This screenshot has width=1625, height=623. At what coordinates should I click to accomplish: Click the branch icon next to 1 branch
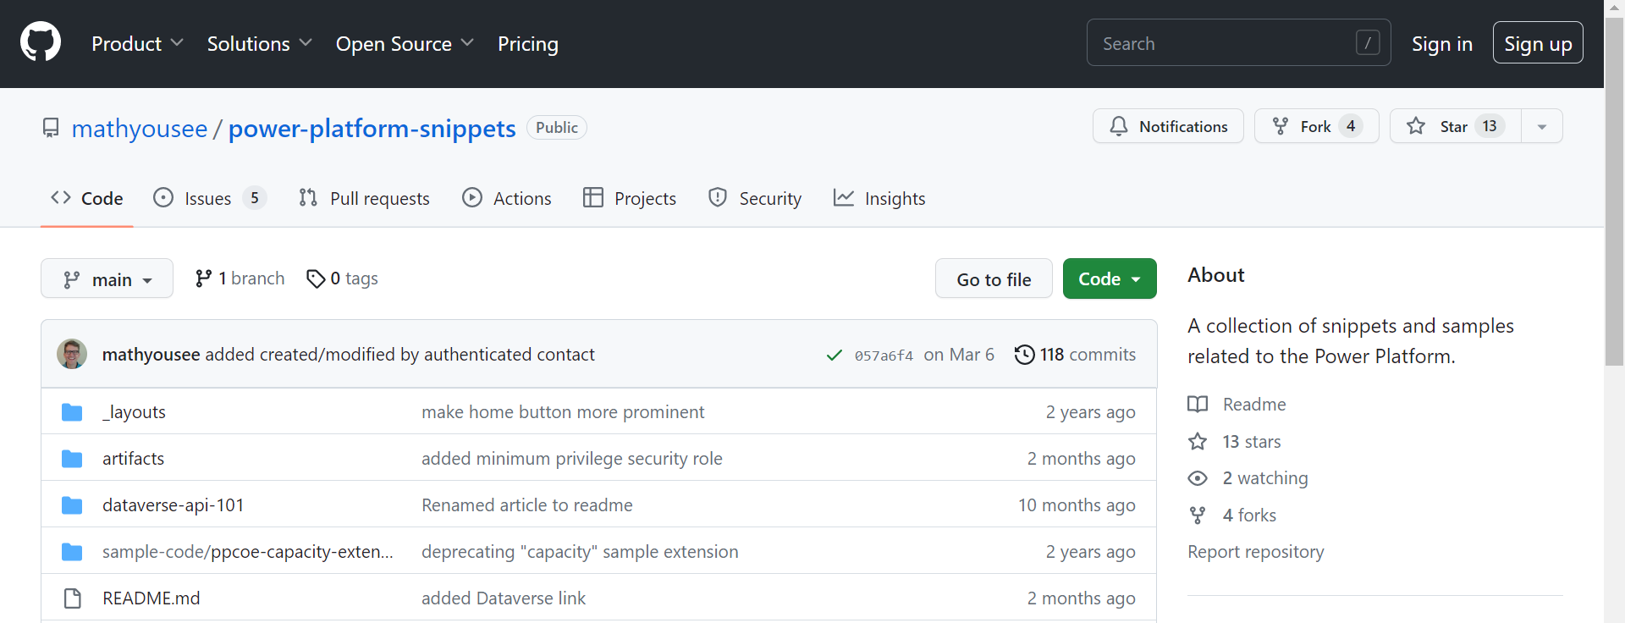tap(203, 278)
